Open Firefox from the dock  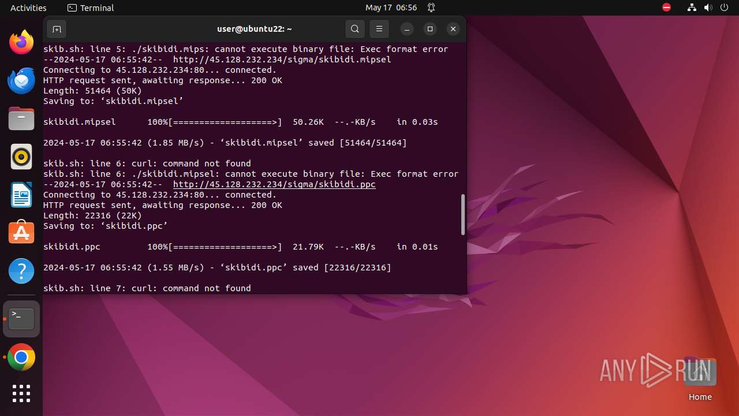tap(21, 42)
